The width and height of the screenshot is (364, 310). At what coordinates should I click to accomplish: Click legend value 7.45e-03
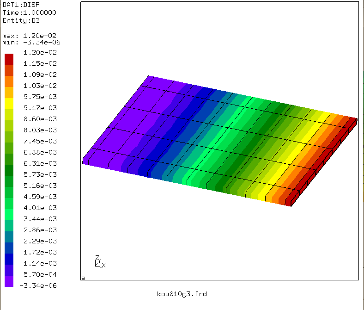[x=40, y=141]
